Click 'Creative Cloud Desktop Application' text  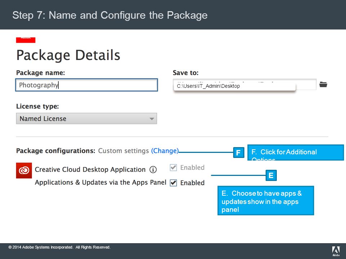click(90, 169)
